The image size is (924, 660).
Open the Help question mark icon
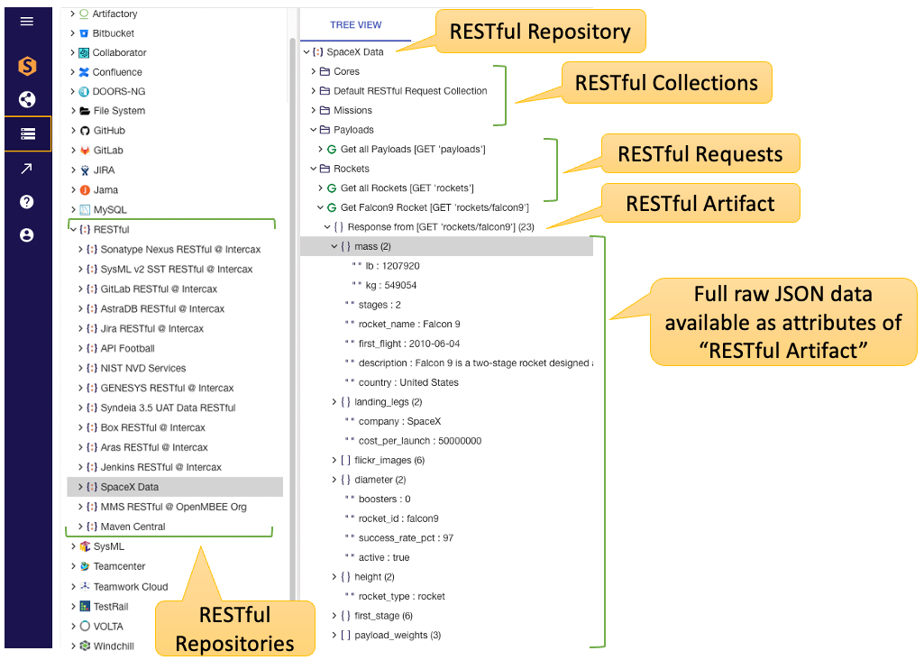27,200
